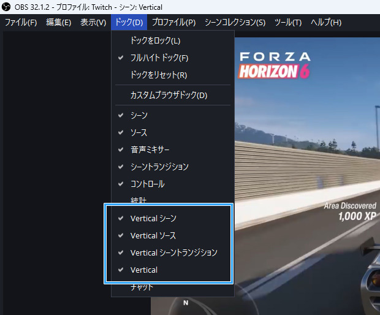
Task: Open カスタムブラウザドック(D) dialog entry
Action: pyautogui.click(x=173, y=95)
